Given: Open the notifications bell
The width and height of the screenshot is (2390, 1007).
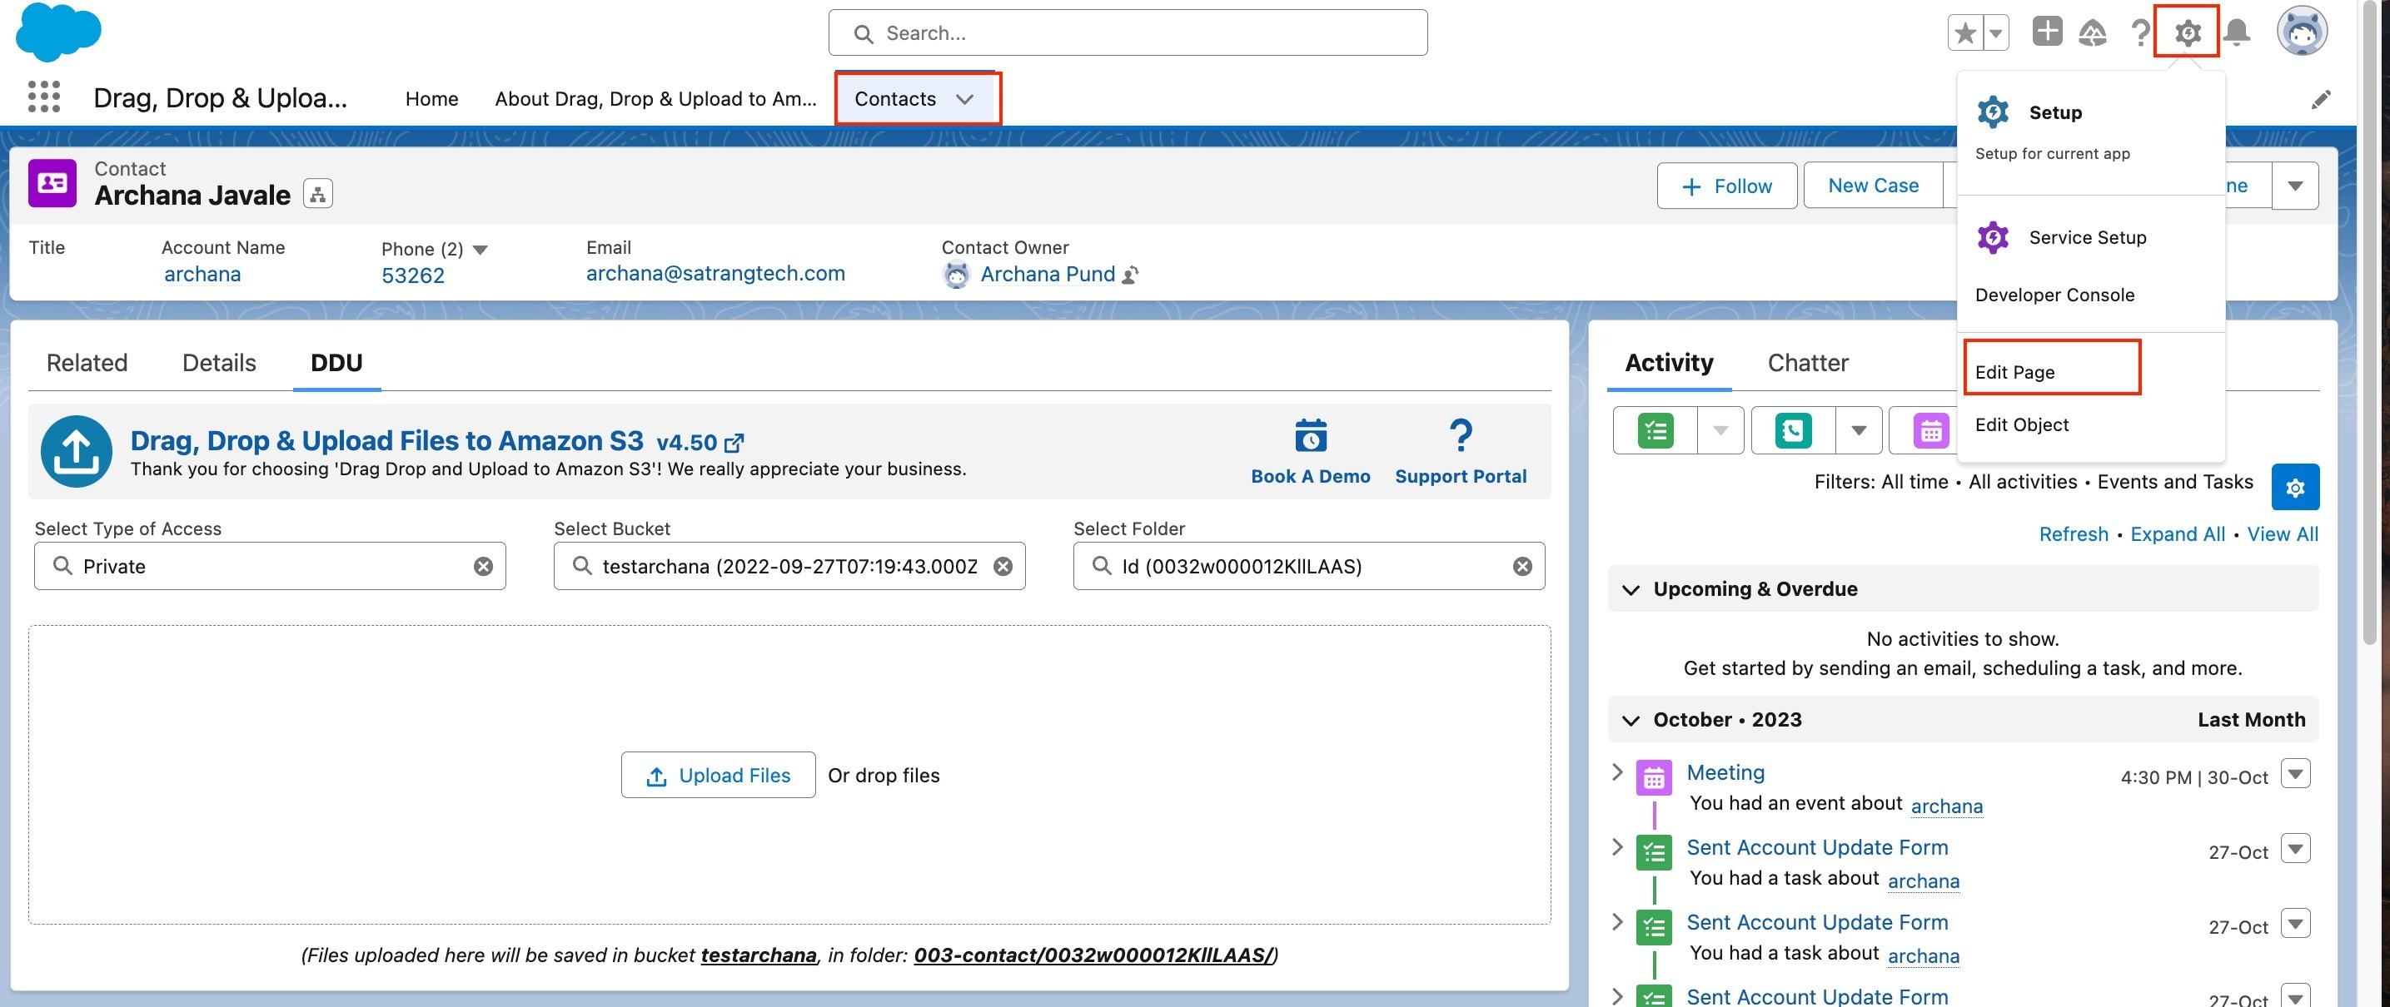Looking at the screenshot, I should (x=2237, y=32).
